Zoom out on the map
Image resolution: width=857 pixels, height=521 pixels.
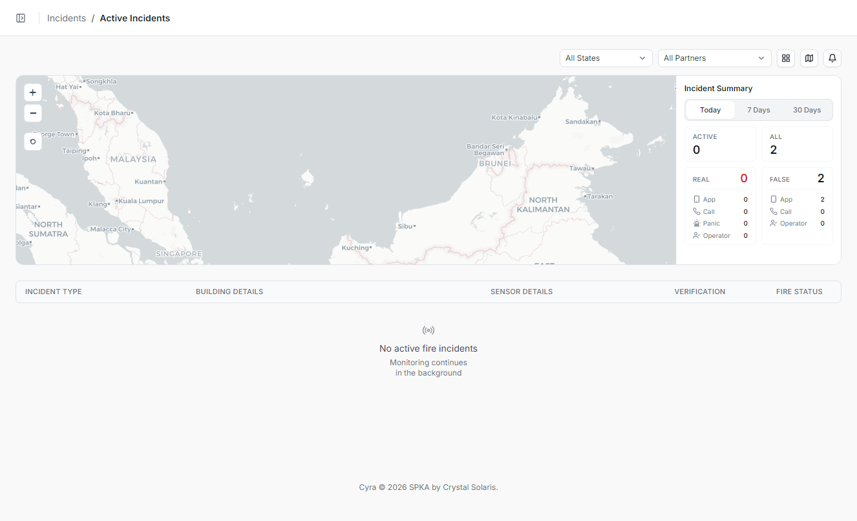[33, 113]
